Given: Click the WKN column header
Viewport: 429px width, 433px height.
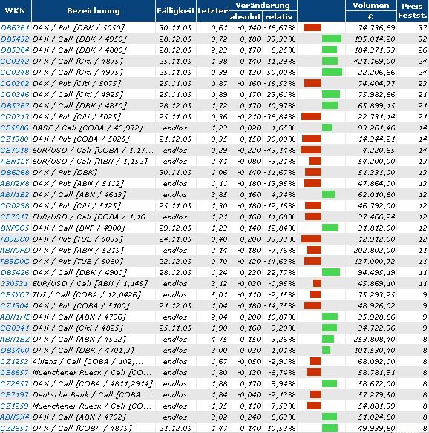Looking at the screenshot, I should click(15, 11).
